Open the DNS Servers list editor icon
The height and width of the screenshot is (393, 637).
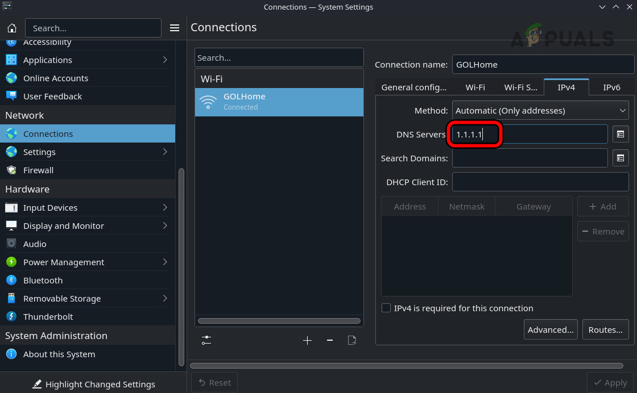point(620,133)
